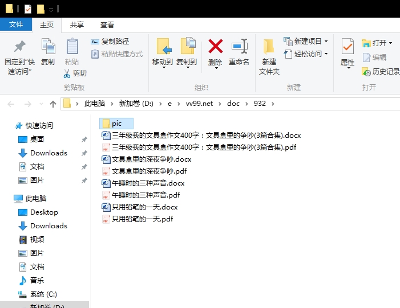Open 系统 (C:) drive
The width and height of the screenshot is (400, 308).
tap(38, 294)
